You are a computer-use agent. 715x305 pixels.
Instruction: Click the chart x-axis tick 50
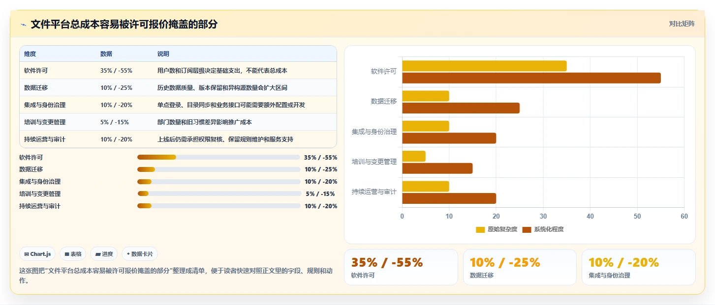(x=637, y=217)
